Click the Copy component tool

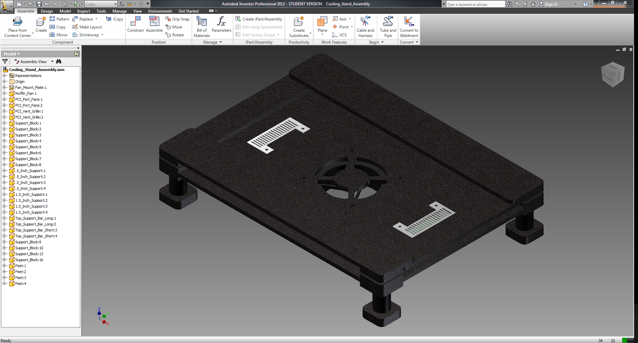click(x=57, y=27)
